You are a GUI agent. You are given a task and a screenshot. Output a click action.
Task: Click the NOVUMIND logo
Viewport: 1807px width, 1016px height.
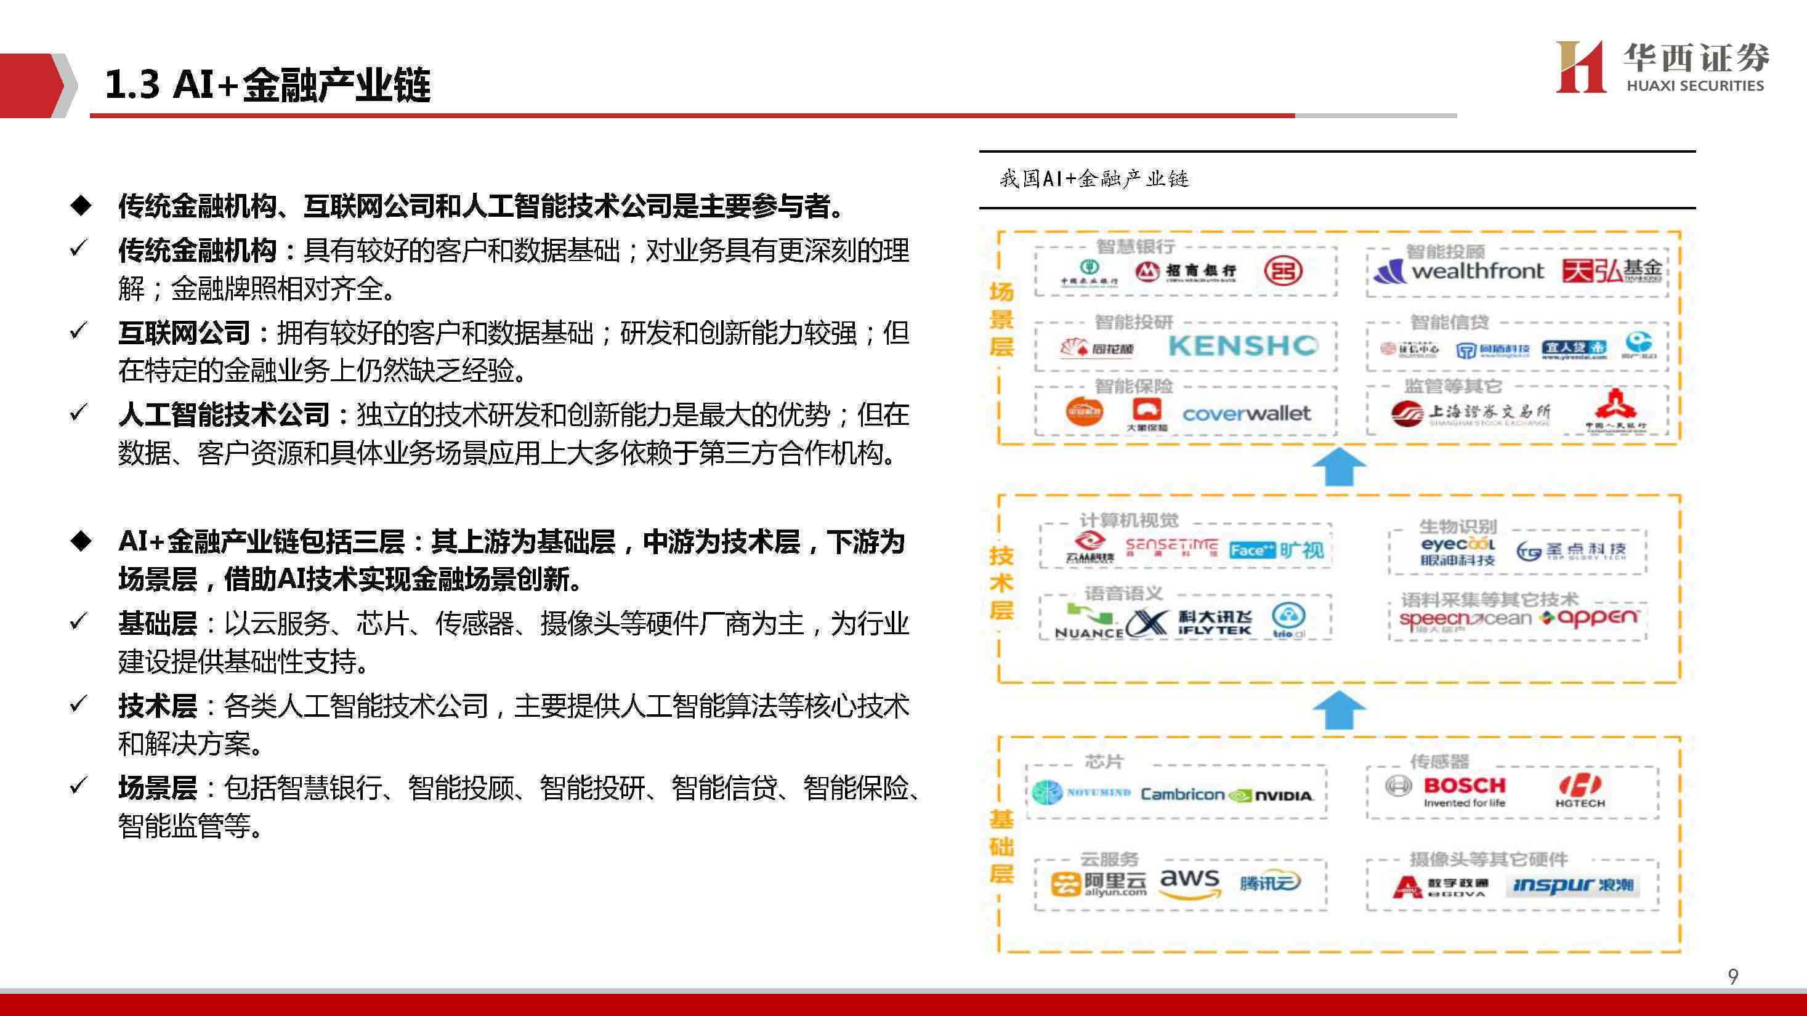1081,793
